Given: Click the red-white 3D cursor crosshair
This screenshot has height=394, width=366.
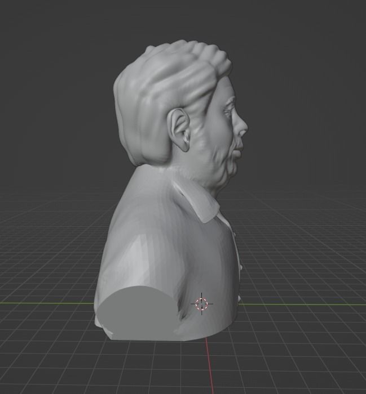Looking at the screenshot, I should (x=202, y=304).
